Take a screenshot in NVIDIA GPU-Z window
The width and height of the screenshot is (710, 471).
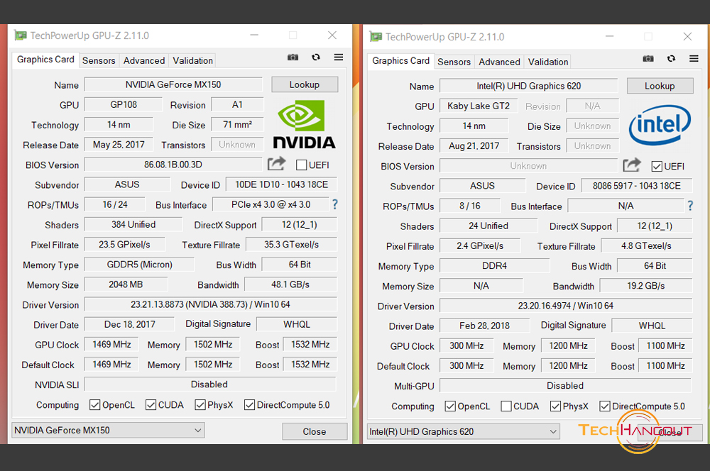pyautogui.click(x=293, y=57)
